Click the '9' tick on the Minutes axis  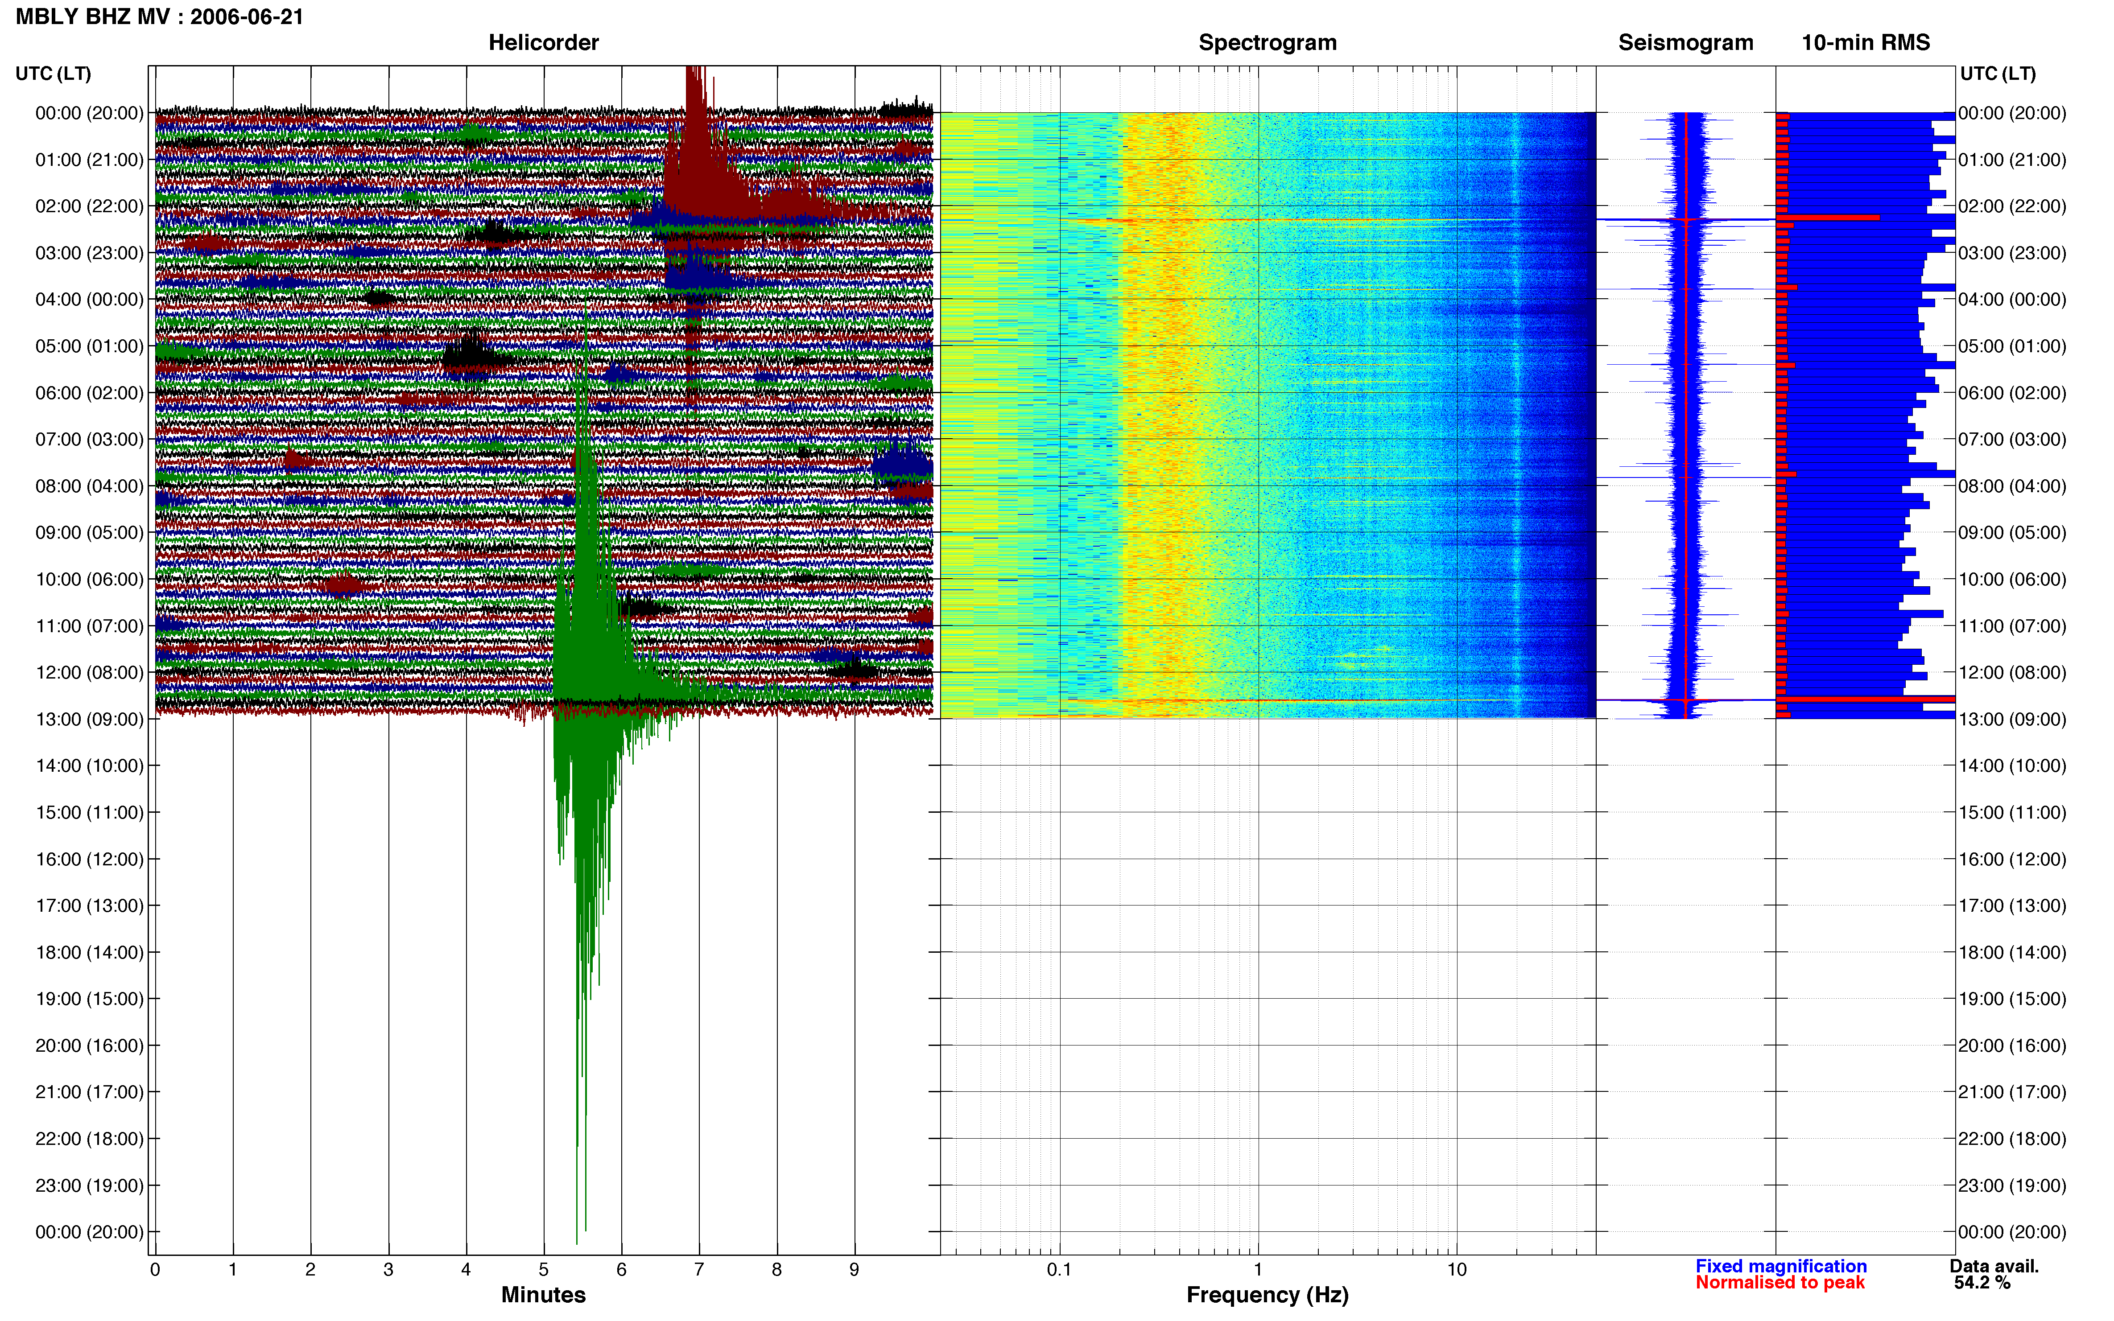pyautogui.click(x=854, y=1269)
